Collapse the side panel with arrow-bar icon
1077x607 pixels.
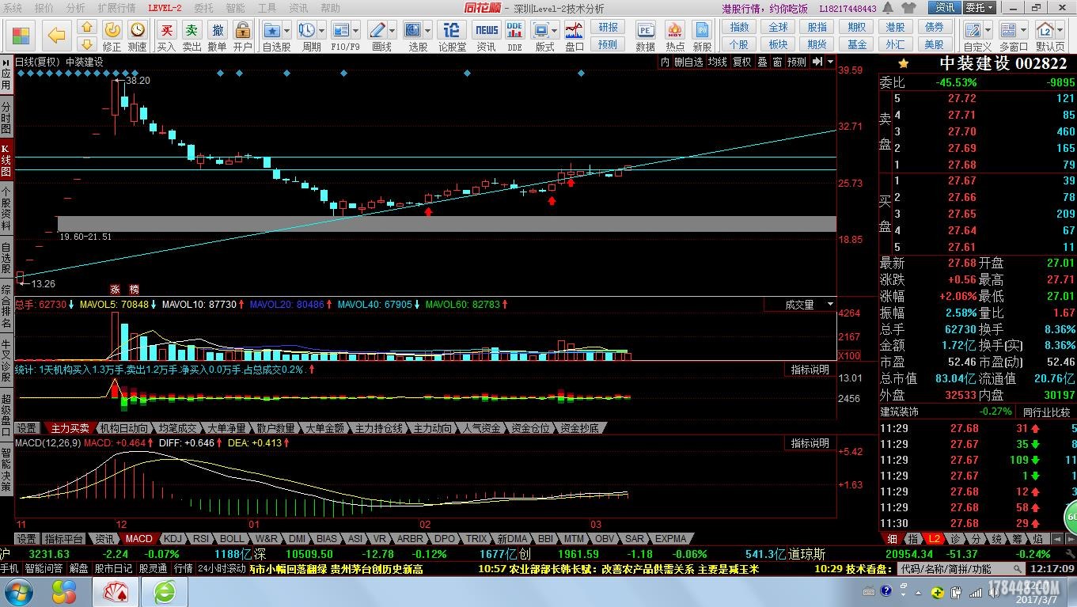coord(817,62)
